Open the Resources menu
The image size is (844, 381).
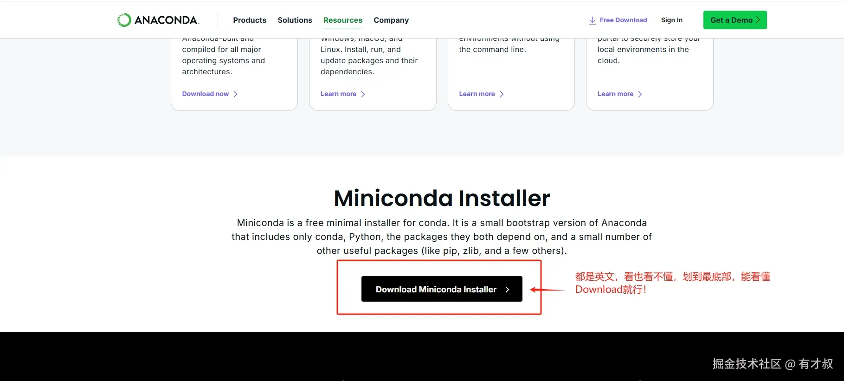[343, 20]
